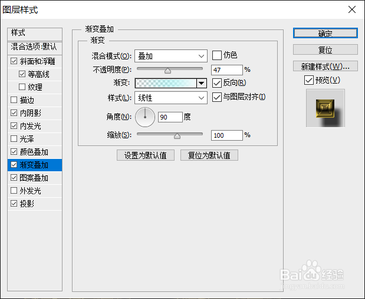Viewport: 365px width, 299px height.
Task: Toggle the 内发光 checkbox
Action: point(14,126)
